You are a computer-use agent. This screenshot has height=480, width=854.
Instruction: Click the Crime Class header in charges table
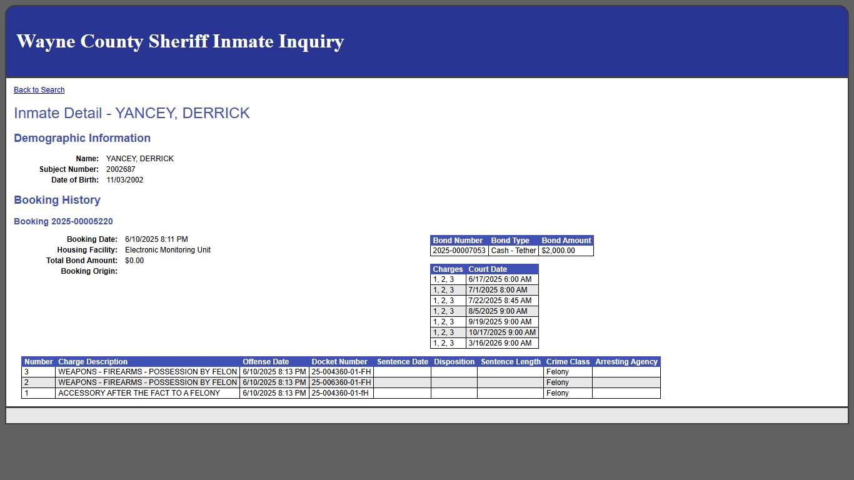(x=568, y=361)
